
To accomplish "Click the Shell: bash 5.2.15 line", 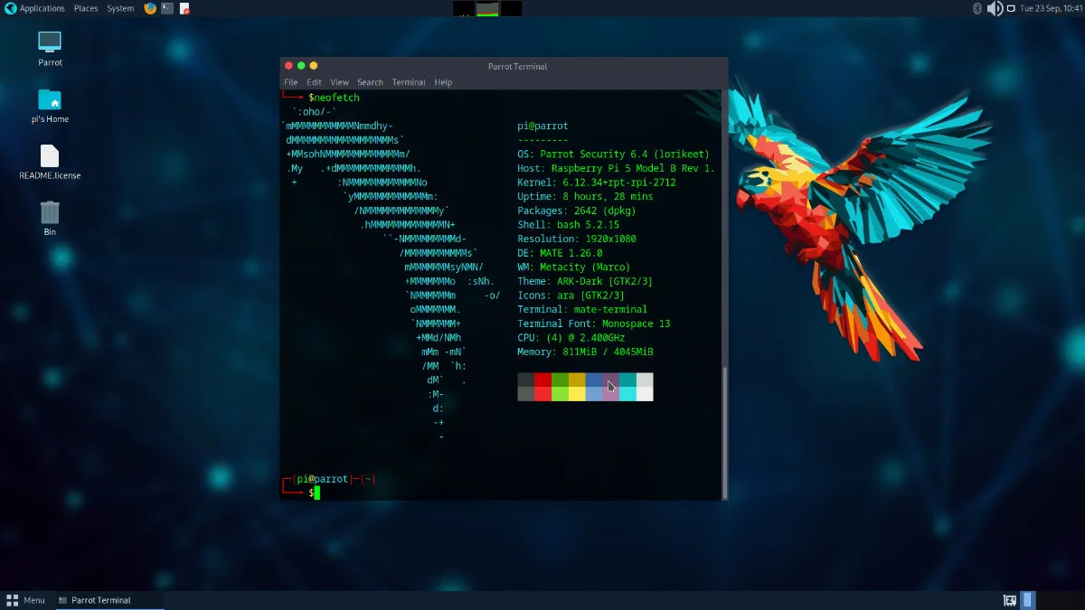I will coord(569,225).
